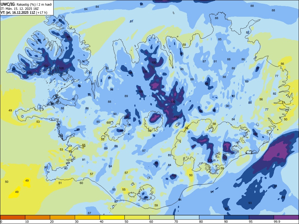Pick the 60–70 yellow-green legend swatch

tap(162, 217)
